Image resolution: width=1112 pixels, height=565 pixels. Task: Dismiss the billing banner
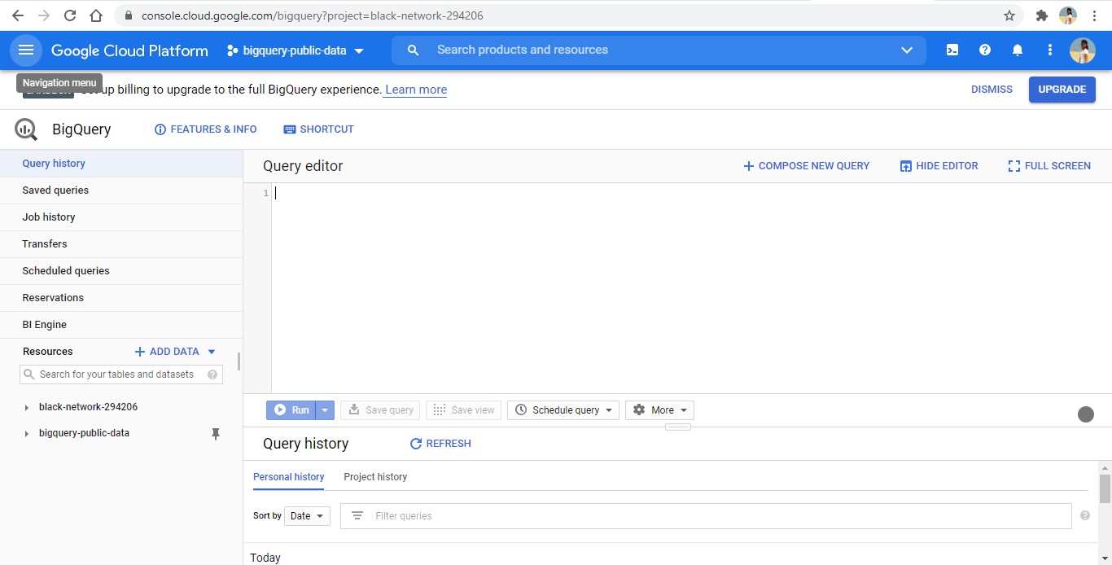(992, 90)
